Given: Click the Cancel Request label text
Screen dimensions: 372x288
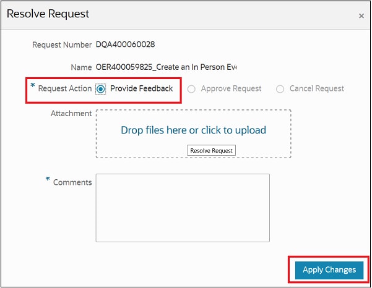Looking at the screenshot, I should [318, 89].
